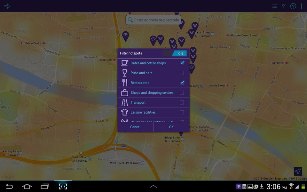This screenshot has height=192, width=307.
Task: Tap the purple wifi notification icon
Action: (x=239, y=187)
